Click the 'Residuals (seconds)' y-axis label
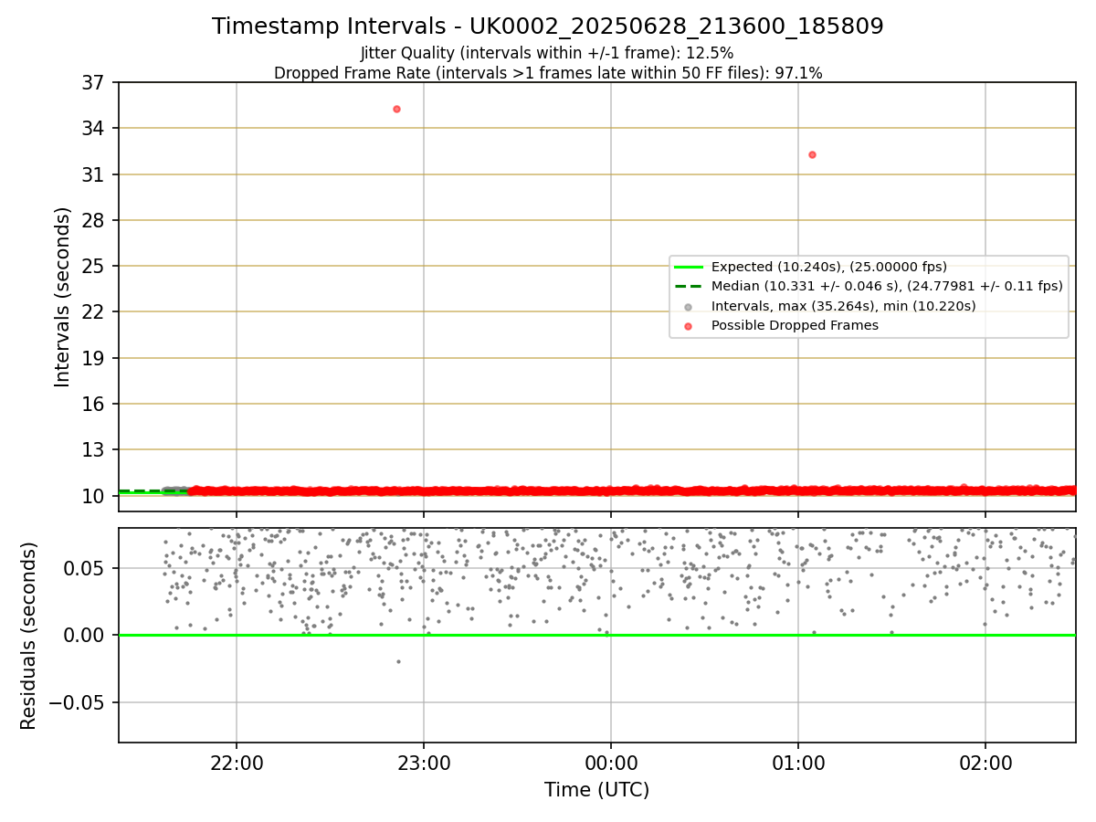The image size is (1096, 822). (x=29, y=636)
